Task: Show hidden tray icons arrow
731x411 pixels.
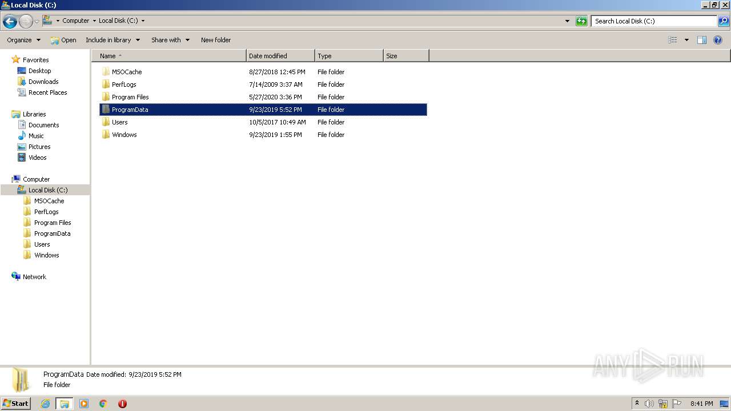Action: coord(637,404)
